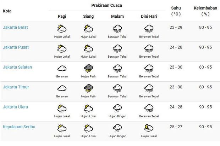220x146 pixels.
Task: Select the Dini Hari column header
Action: 149,16
